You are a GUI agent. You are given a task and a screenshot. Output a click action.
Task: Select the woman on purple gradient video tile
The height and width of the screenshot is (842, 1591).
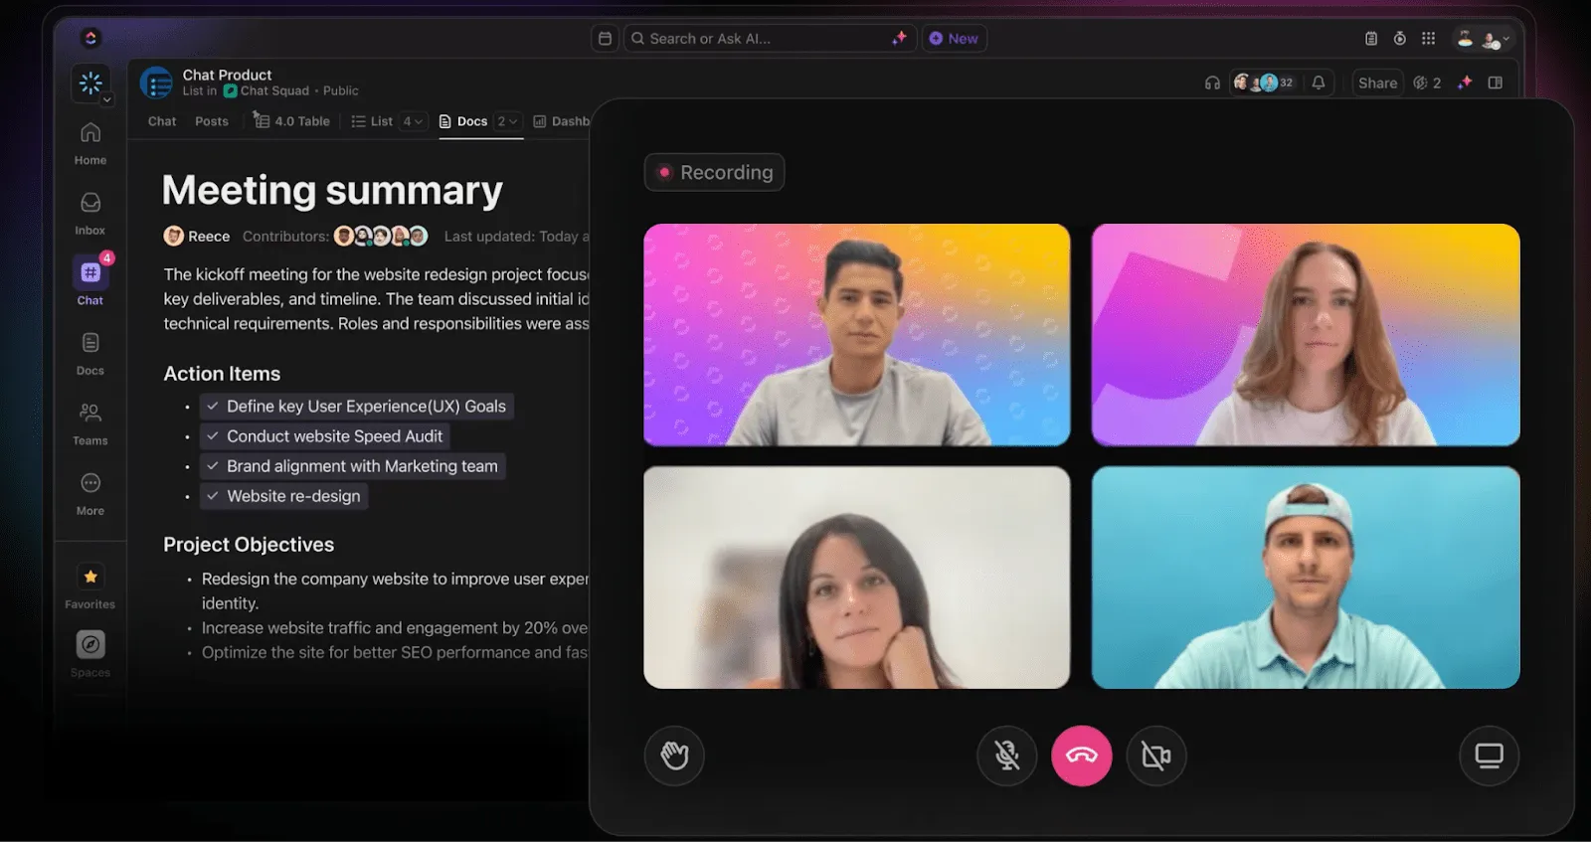(x=1306, y=335)
